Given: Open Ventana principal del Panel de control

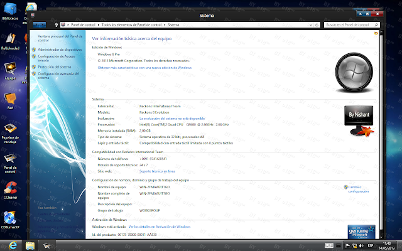Looking at the screenshot, I should click(60, 38).
